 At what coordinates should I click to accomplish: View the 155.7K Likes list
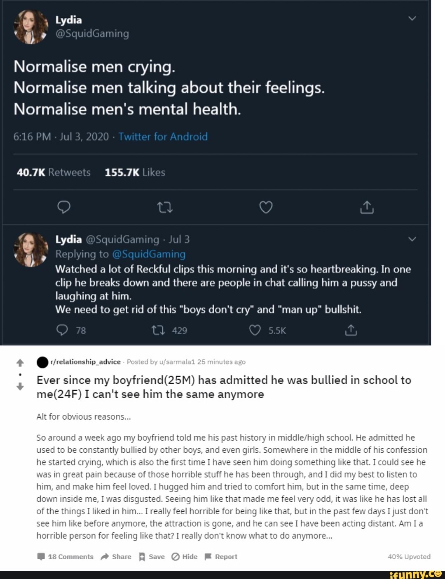click(135, 173)
